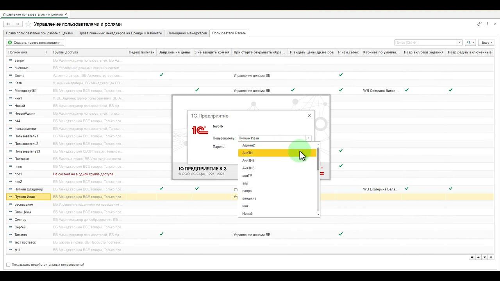Select the Пользователи Ракеты tab

[229, 33]
